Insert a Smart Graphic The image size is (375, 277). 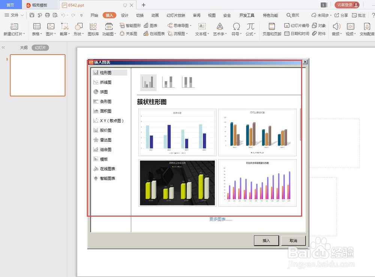point(130,25)
